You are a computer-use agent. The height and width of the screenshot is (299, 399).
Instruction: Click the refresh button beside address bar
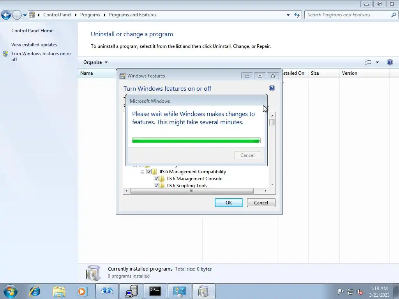(x=297, y=15)
